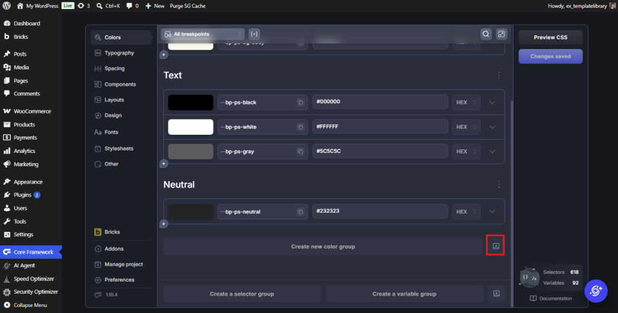Image resolution: width=618 pixels, height=313 pixels.
Task: Click the Changes saved button
Action: point(550,56)
